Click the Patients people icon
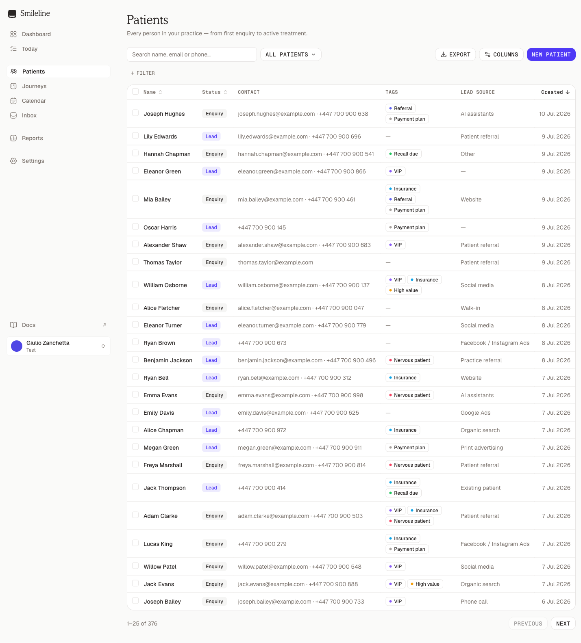 14,71
